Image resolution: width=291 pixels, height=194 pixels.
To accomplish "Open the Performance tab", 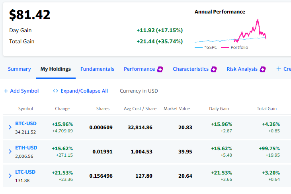I will (139, 69).
